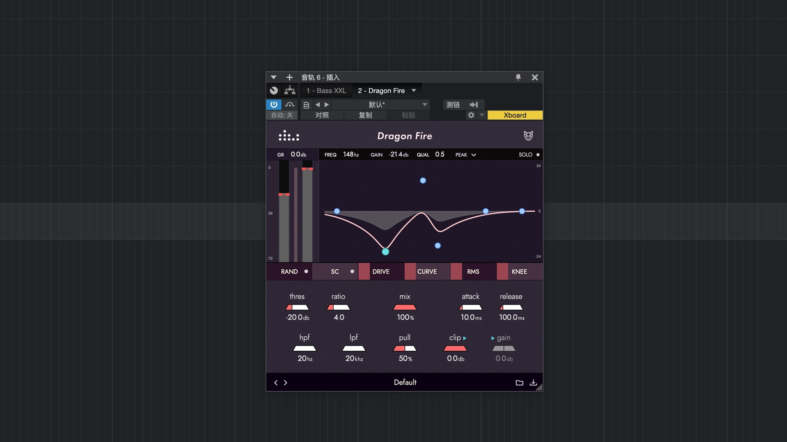The width and height of the screenshot is (787, 442).
Task: Click the add insert plus icon
Action: pyautogui.click(x=289, y=77)
